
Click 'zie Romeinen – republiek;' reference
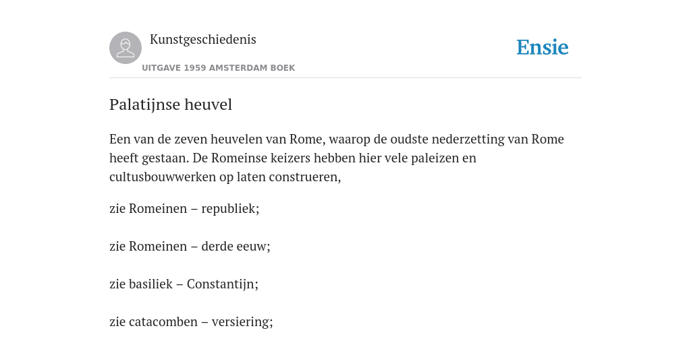pos(184,208)
